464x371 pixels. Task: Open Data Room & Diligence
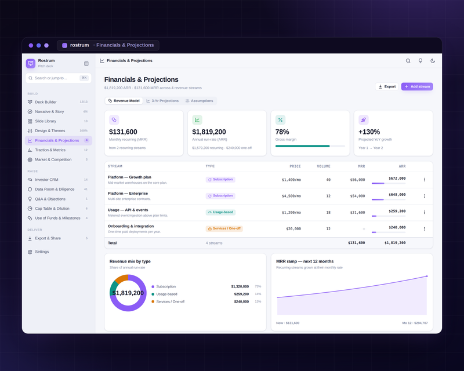(x=59, y=189)
